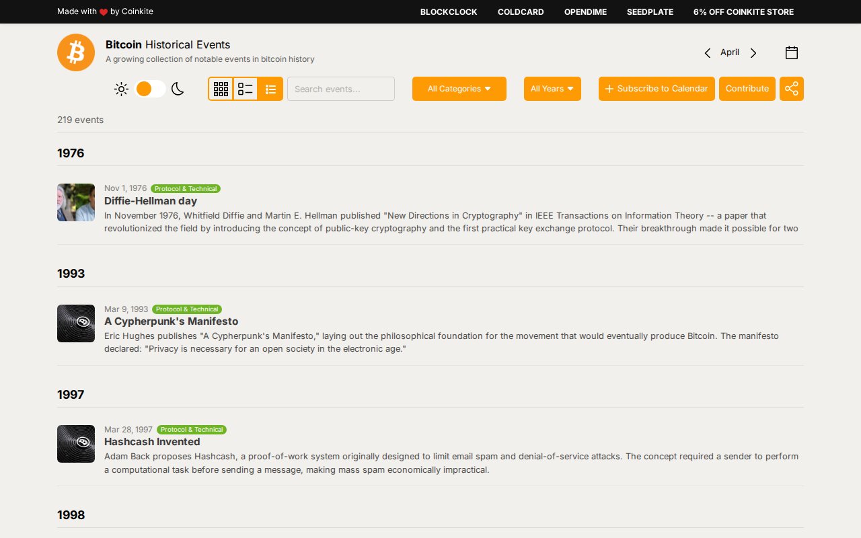861x538 pixels.
Task: Click the Bitcoin logo icon
Action: (x=76, y=52)
